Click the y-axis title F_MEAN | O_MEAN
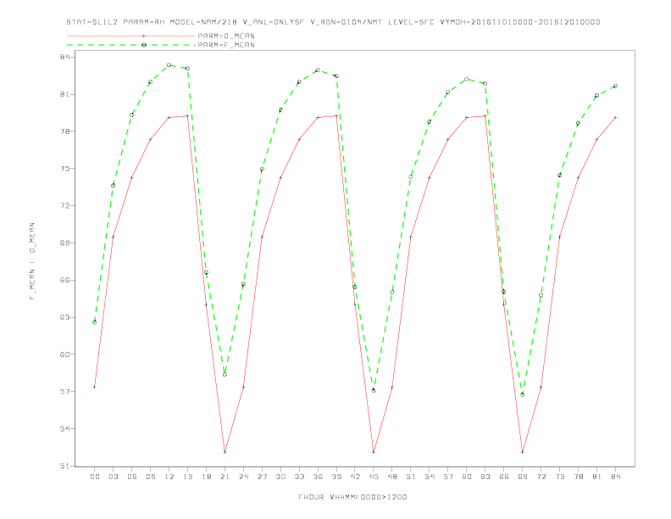Image resolution: width=671 pixels, height=519 pixels. click(32, 261)
